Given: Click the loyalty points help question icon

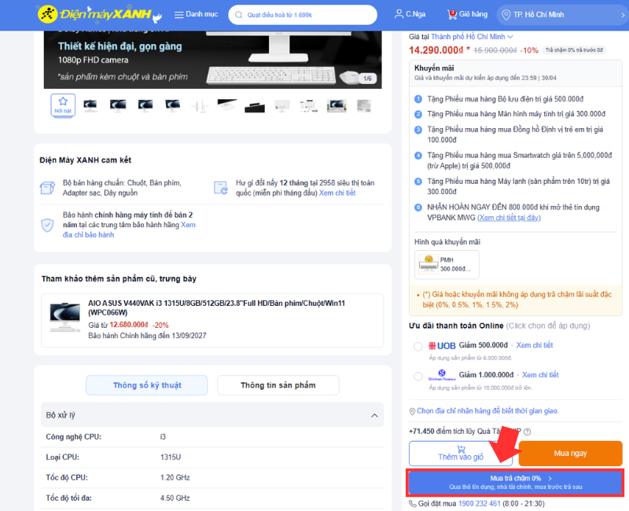Looking at the screenshot, I should click(x=528, y=432).
